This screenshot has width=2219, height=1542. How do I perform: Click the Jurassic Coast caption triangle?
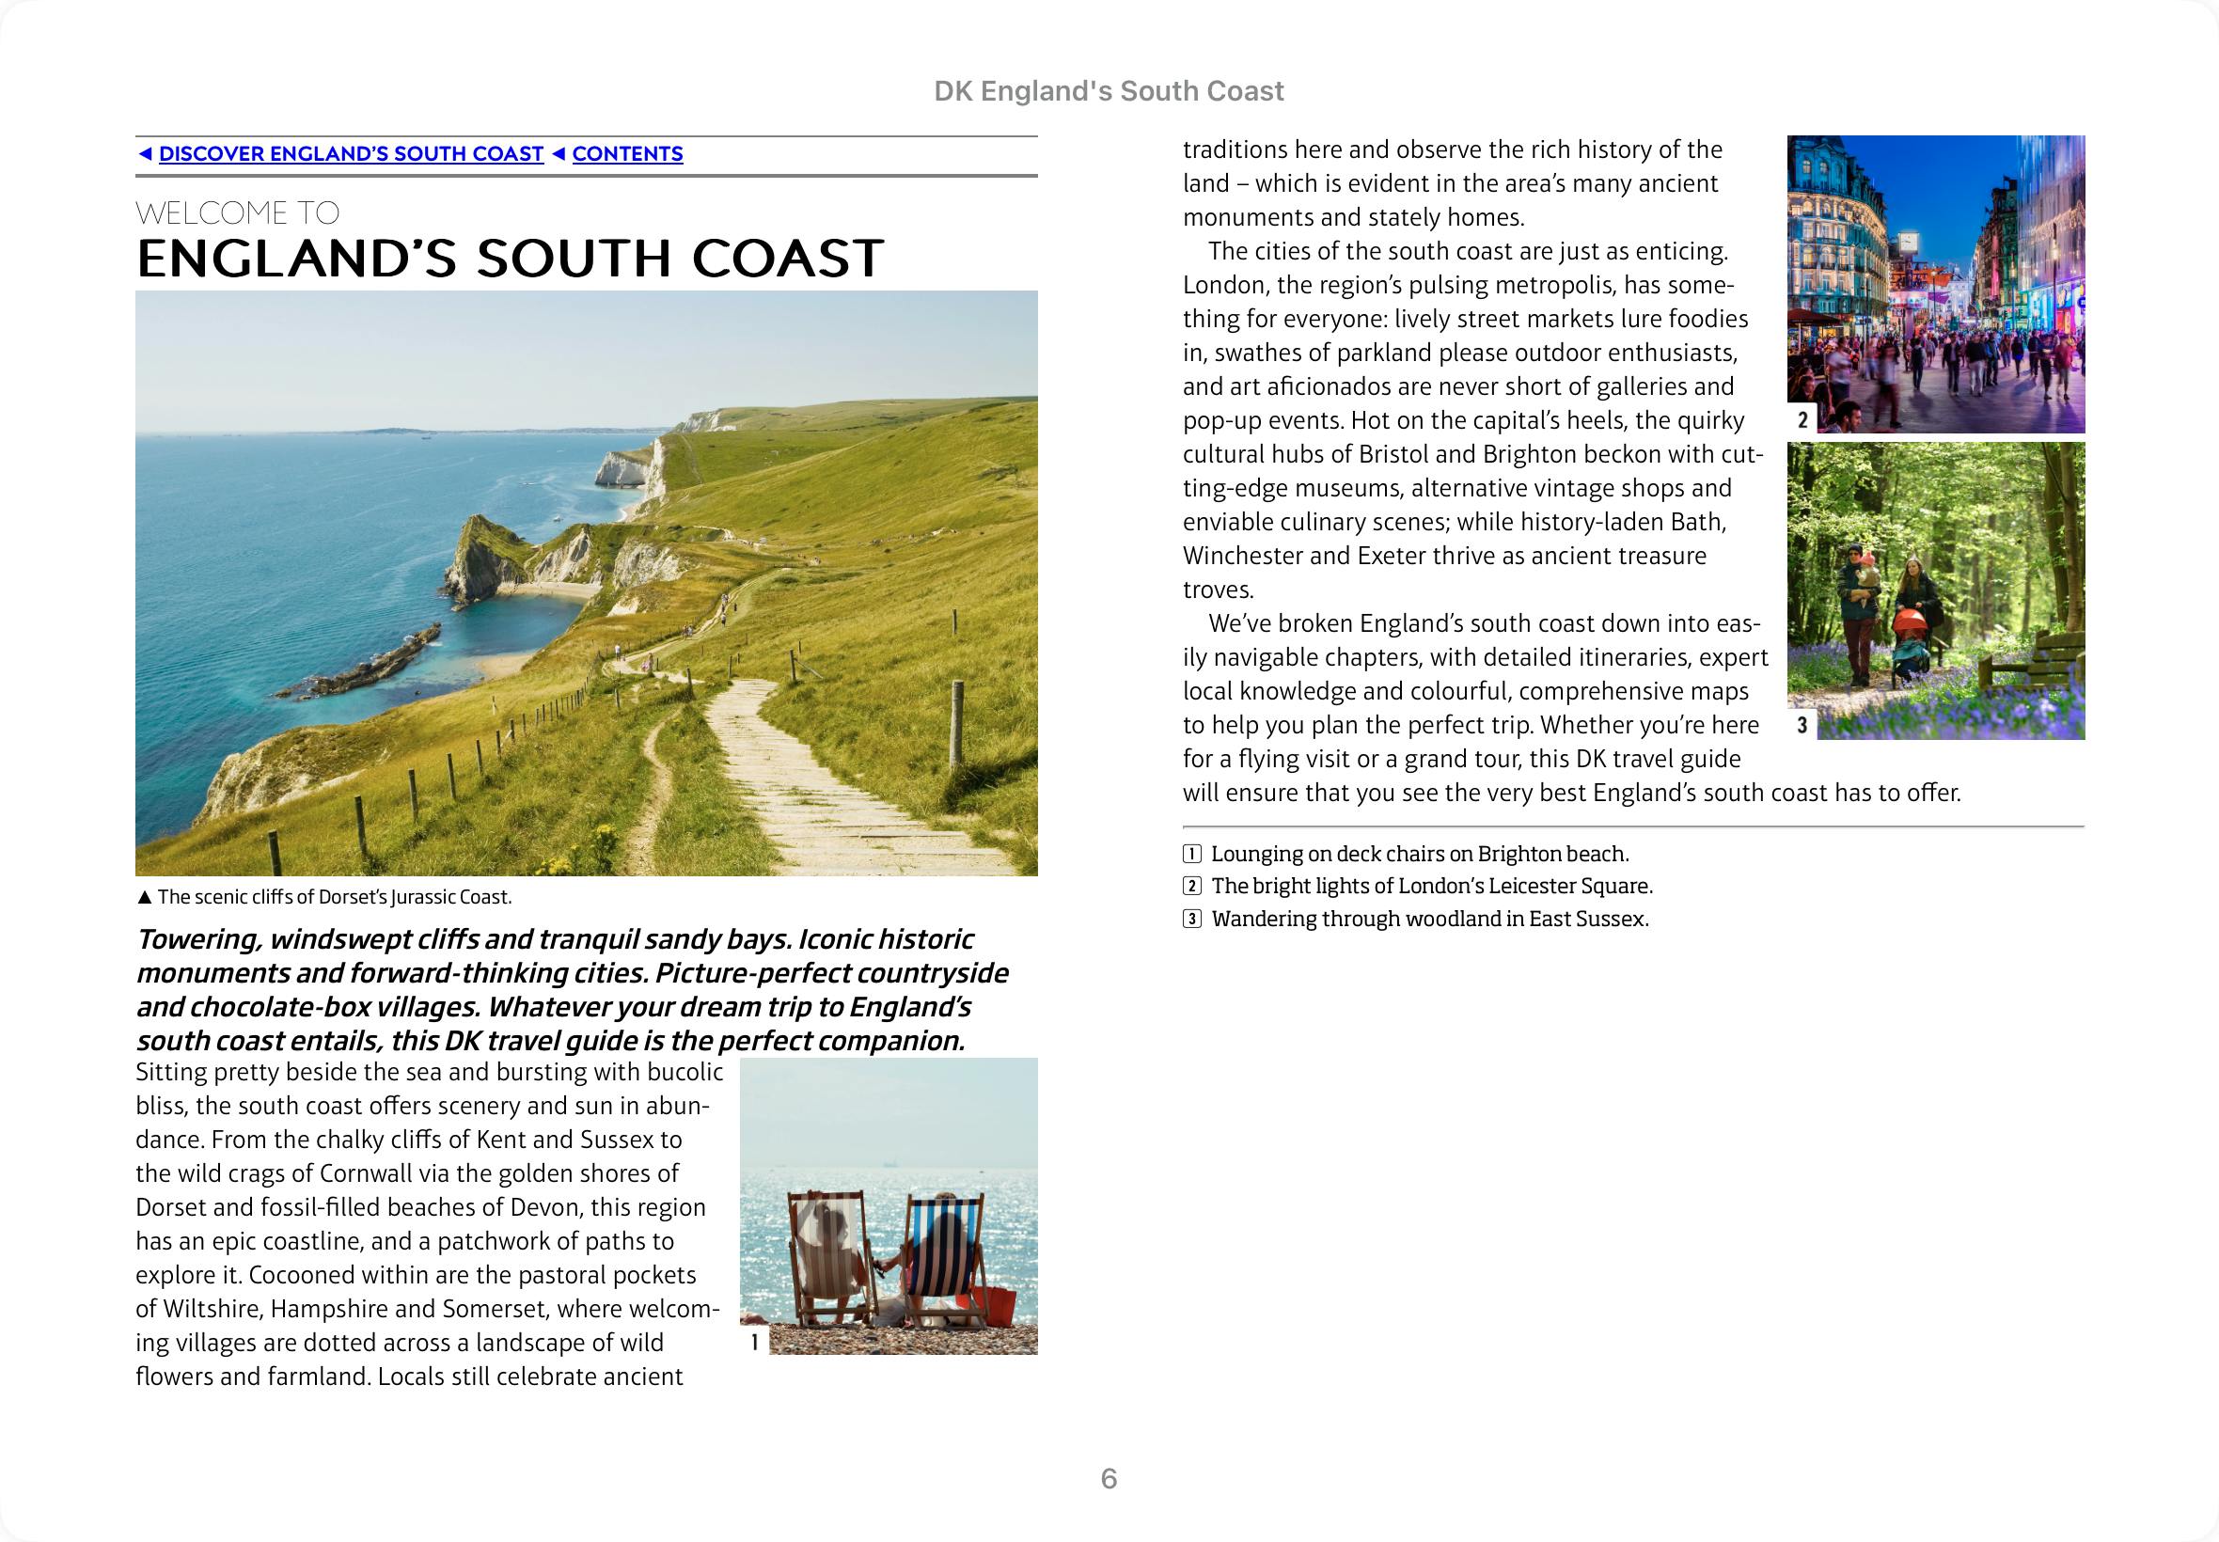click(145, 898)
